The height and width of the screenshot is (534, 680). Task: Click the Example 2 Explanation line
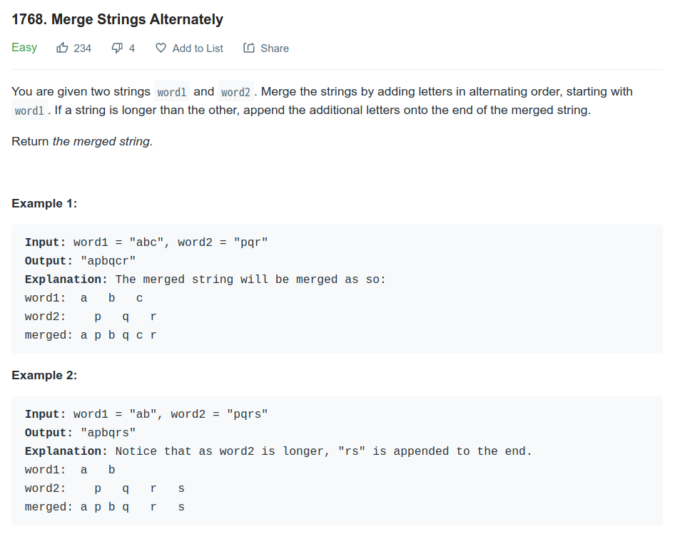pos(278,451)
